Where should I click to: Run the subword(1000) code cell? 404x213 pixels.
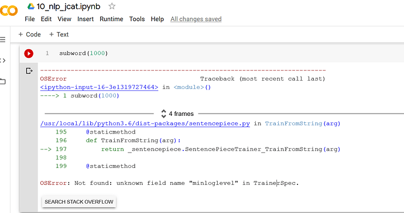coord(29,53)
